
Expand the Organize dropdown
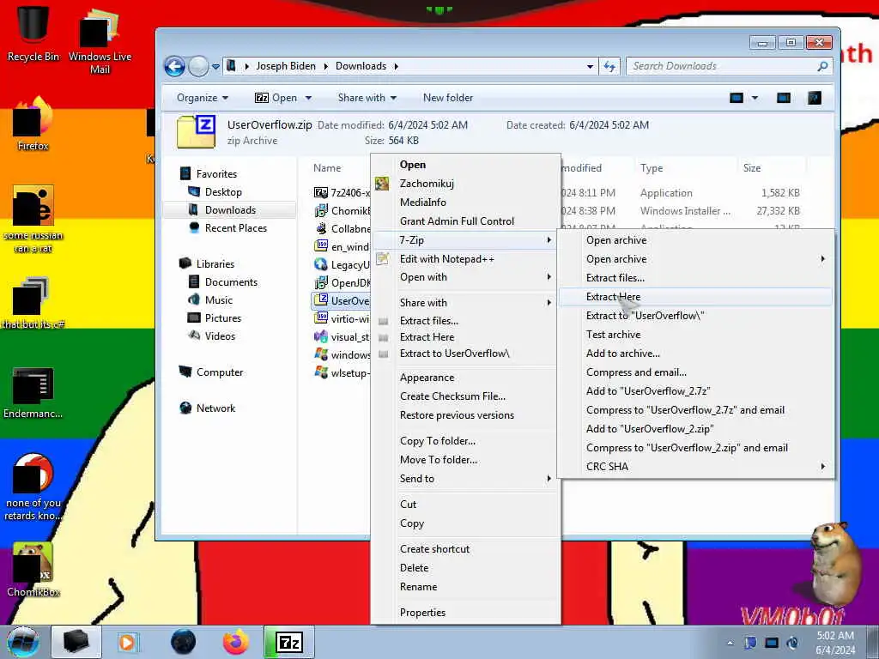203,98
